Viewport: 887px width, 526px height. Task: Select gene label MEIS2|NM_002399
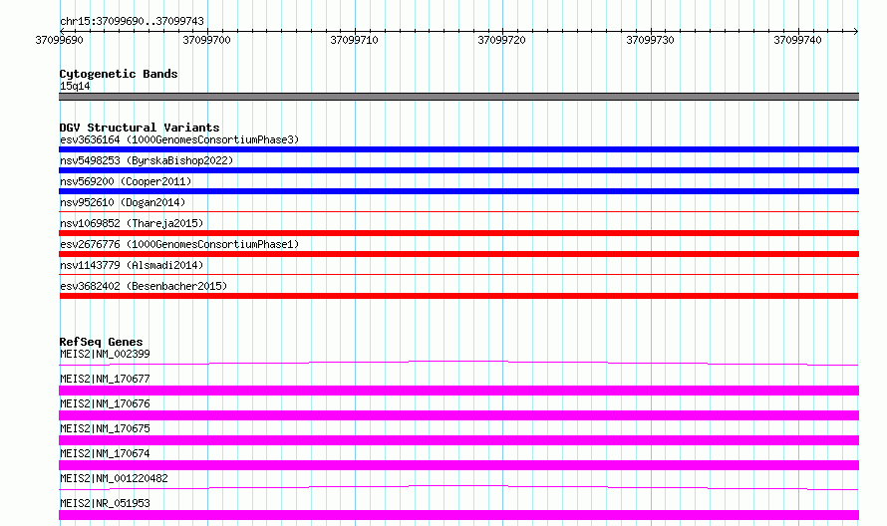(x=105, y=354)
